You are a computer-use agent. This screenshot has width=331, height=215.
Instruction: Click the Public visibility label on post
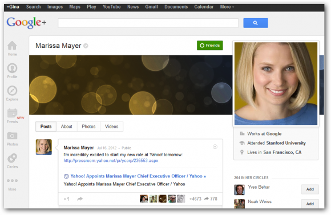pos(126,148)
